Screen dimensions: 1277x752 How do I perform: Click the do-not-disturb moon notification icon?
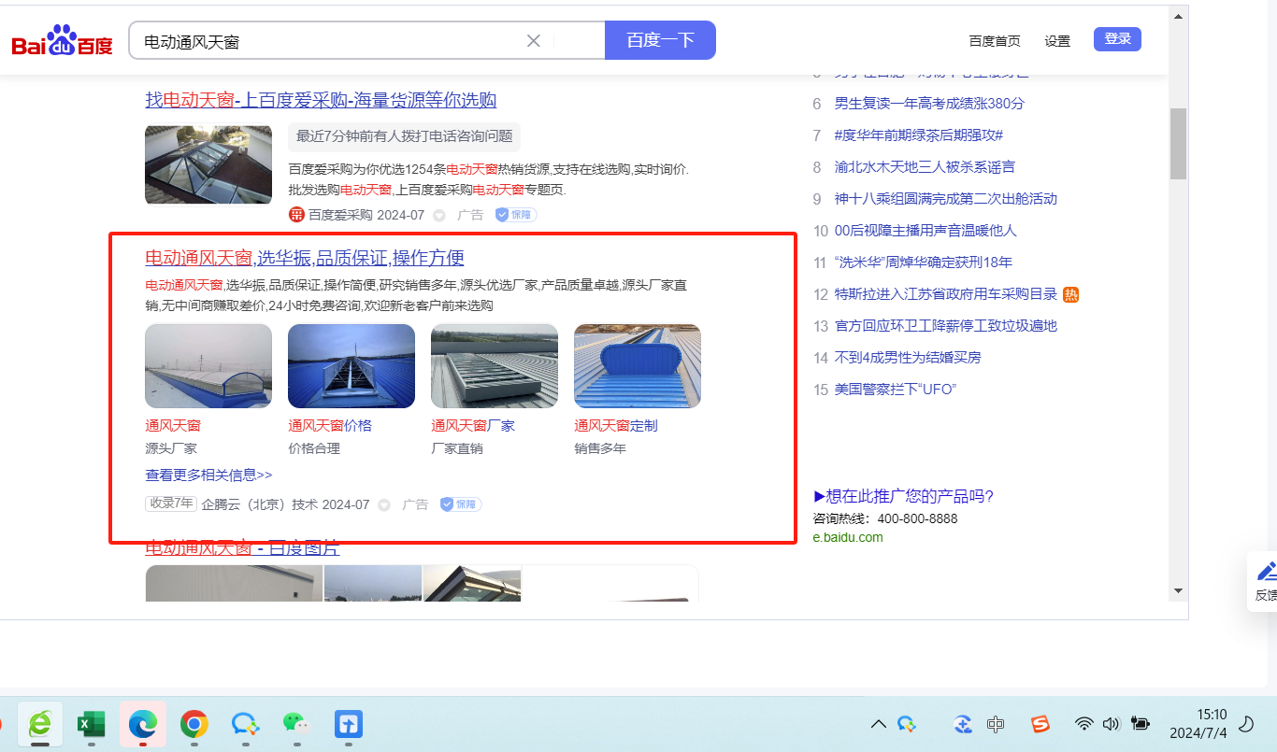(1246, 724)
